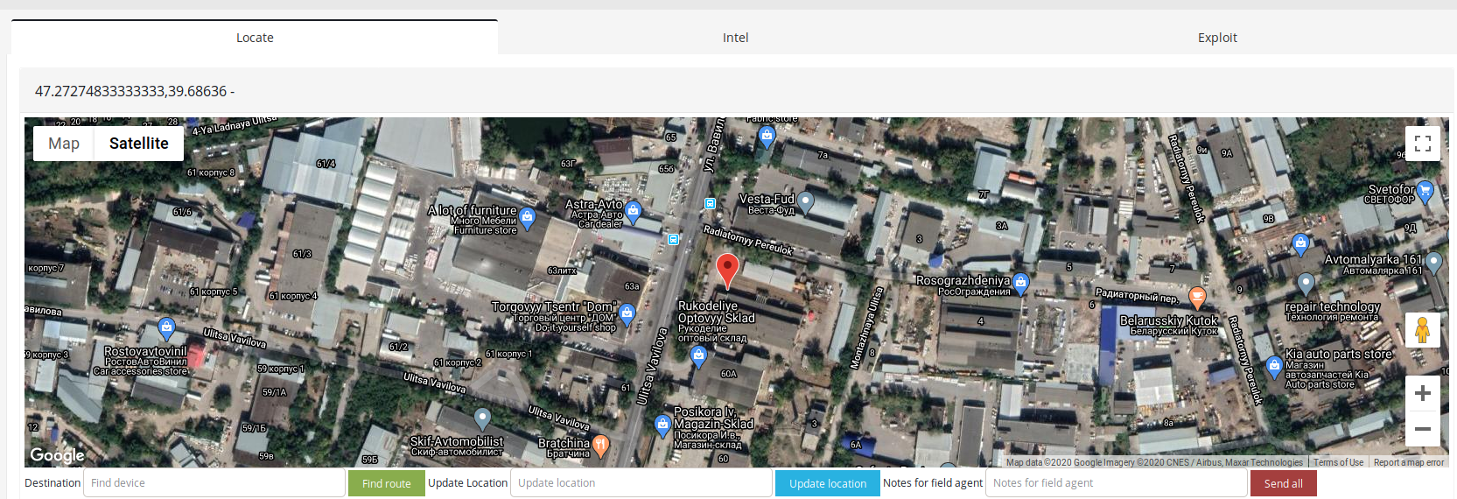This screenshot has height=499, width=1457.
Task: Open the Astra-Avto car dealer marker
Action: pyautogui.click(x=634, y=210)
